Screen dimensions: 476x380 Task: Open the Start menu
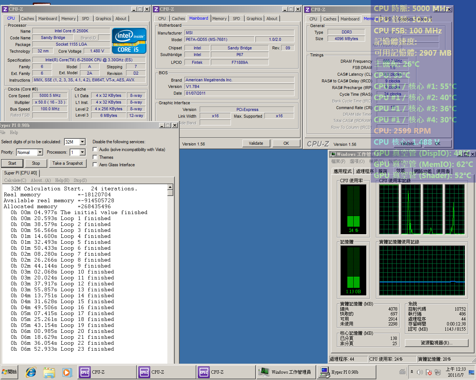(10, 372)
